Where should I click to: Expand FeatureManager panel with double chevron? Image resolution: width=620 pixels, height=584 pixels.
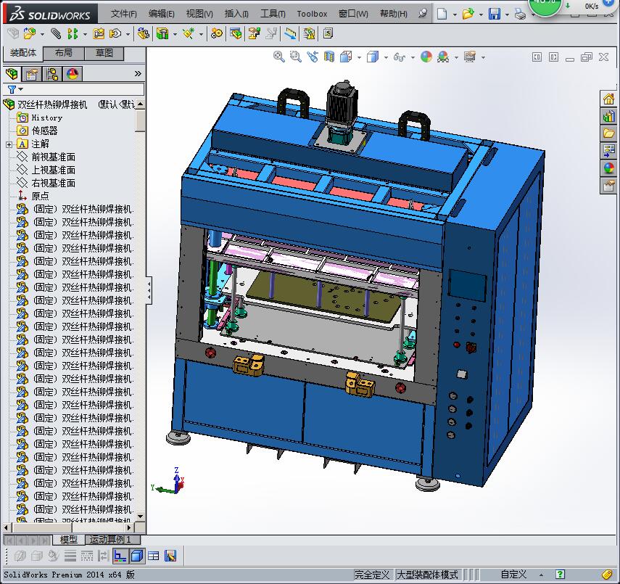(x=138, y=73)
